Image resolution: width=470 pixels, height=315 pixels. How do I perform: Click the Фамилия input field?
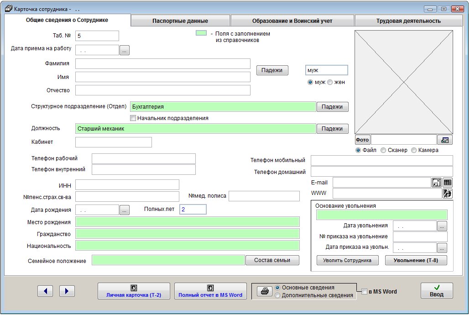(x=163, y=63)
